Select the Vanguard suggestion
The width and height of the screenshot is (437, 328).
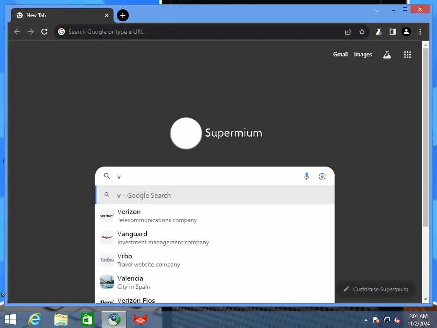pyautogui.click(x=215, y=238)
